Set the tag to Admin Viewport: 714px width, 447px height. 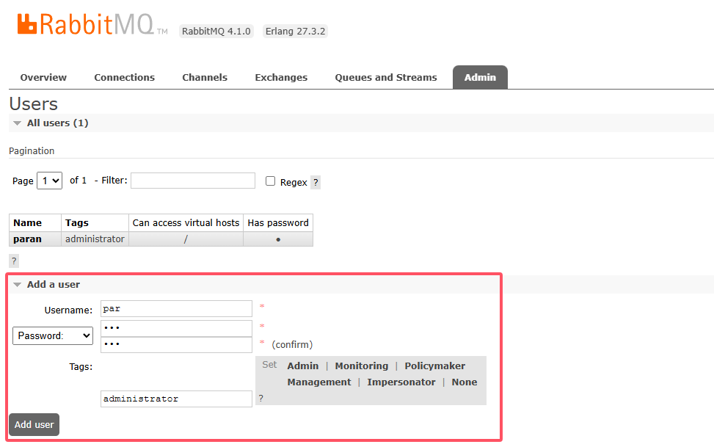click(x=303, y=366)
